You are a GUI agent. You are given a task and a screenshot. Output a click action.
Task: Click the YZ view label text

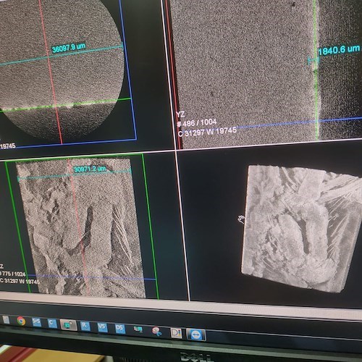coord(180,114)
